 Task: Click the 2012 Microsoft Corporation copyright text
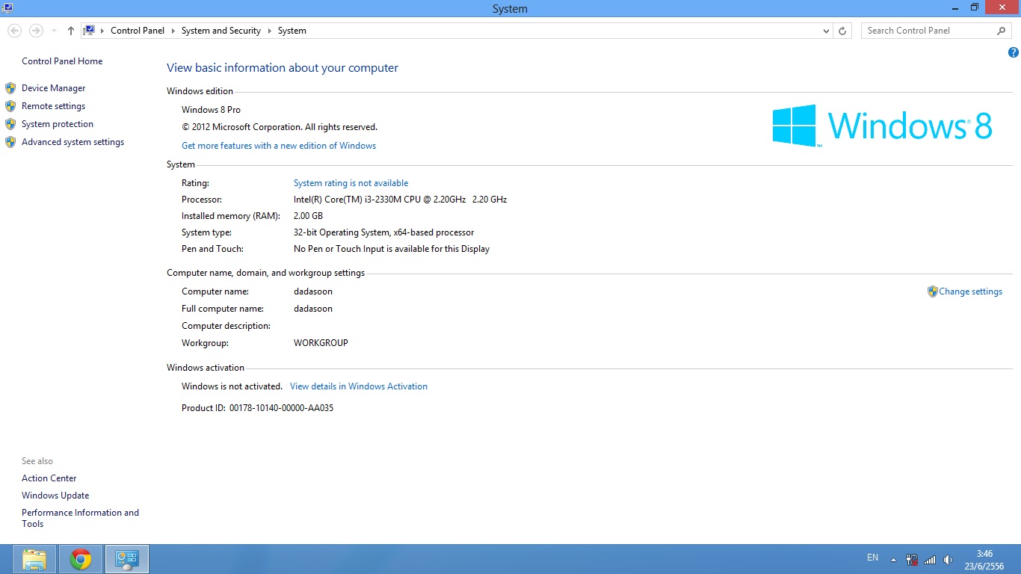coord(280,127)
